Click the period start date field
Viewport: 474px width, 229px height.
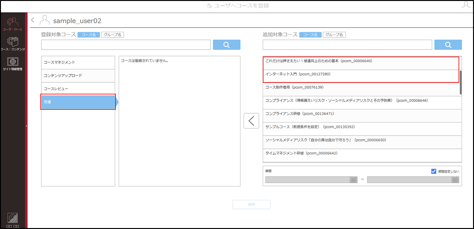pos(308,180)
